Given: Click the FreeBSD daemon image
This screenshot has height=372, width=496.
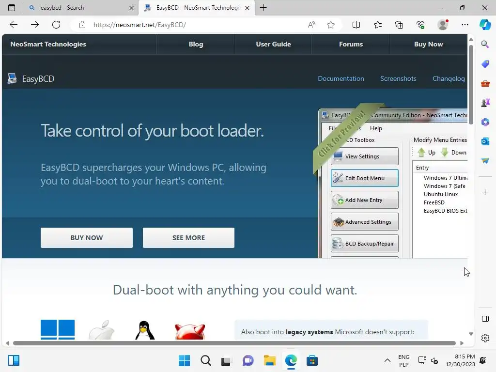Looking at the screenshot, I should click(190, 331).
